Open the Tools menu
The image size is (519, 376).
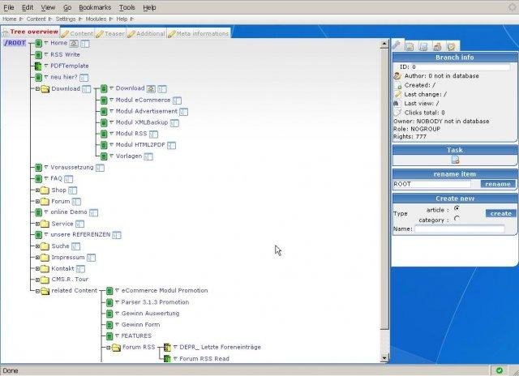point(127,7)
